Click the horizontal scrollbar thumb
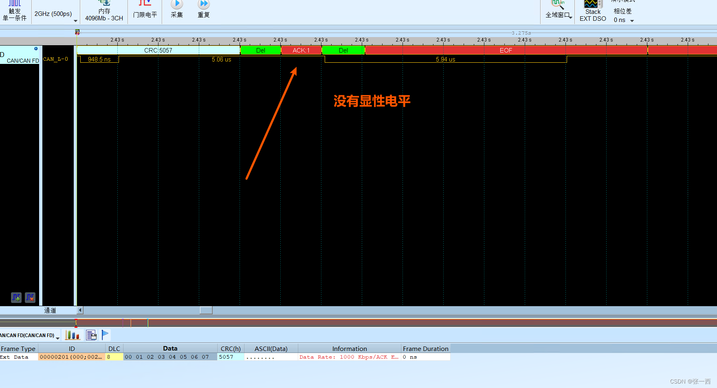 [206, 310]
